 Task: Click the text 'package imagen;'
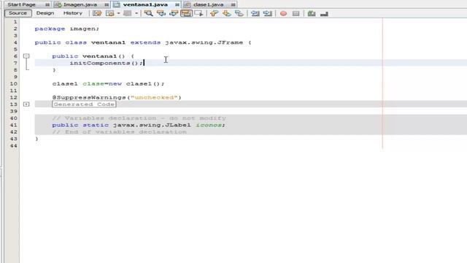[x=66, y=28]
